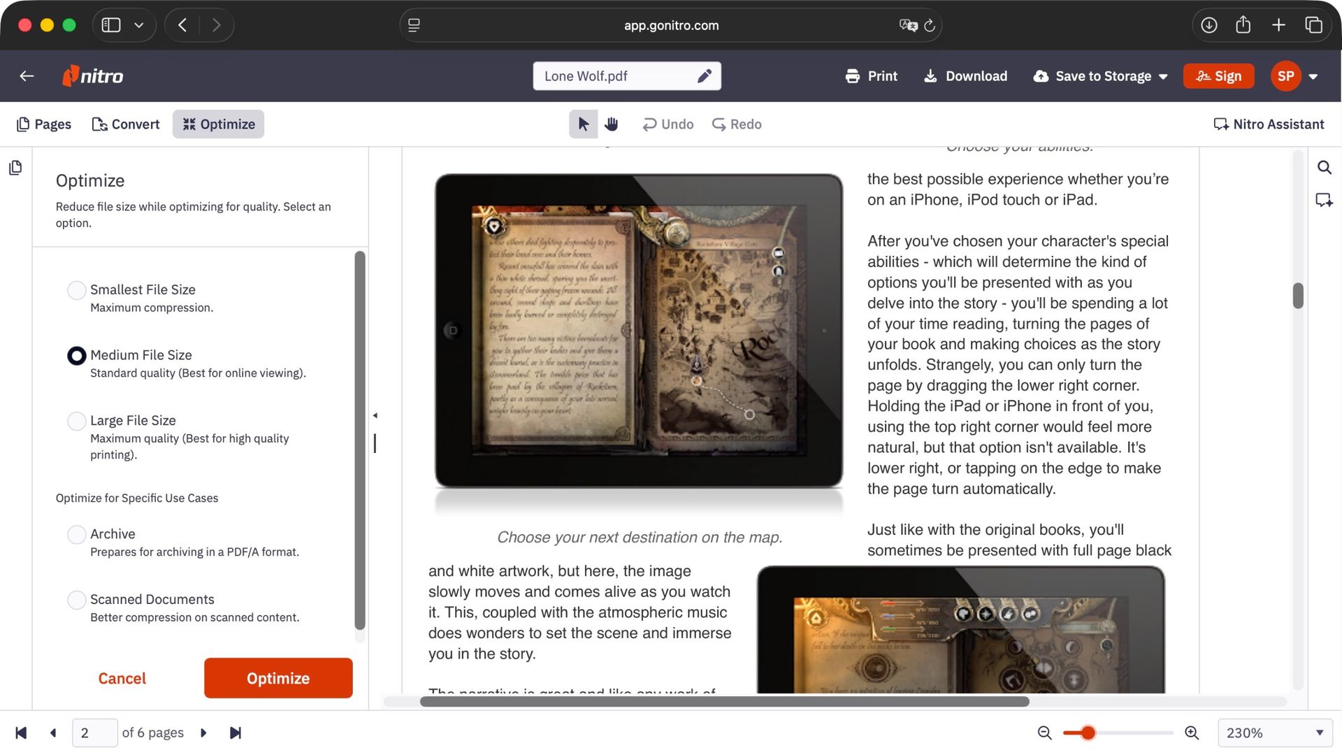Image resolution: width=1342 pixels, height=755 pixels.
Task: Go to the first page
Action: [x=21, y=733]
